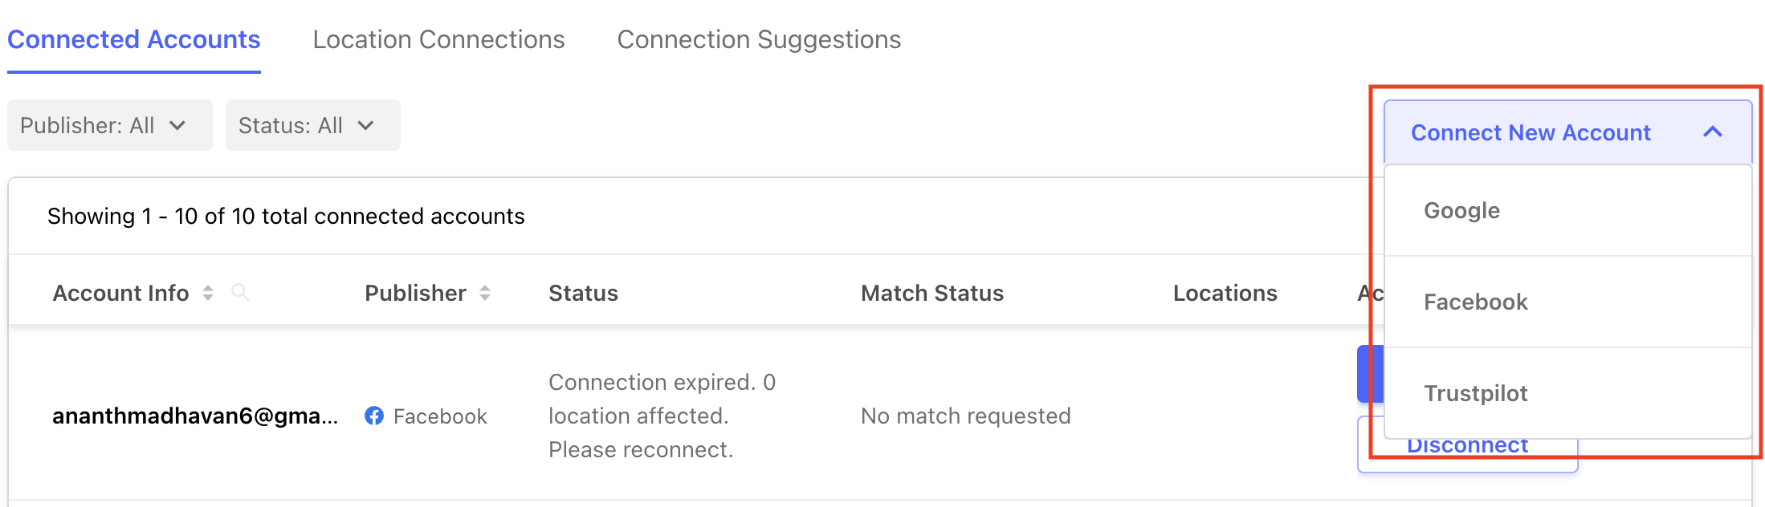Click the Account Info sort arrows icon
This screenshot has width=1765, height=507.
tap(208, 293)
